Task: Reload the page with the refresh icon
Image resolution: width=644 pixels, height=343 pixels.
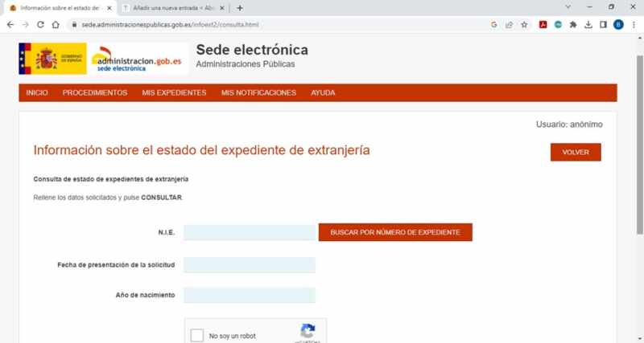Action: (40, 25)
